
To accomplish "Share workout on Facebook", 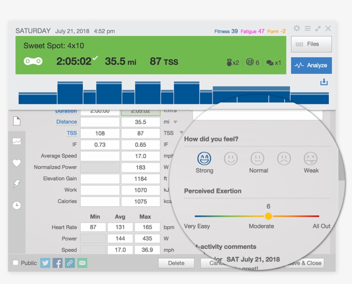I will pyautogui.click(x=58, y=263).
